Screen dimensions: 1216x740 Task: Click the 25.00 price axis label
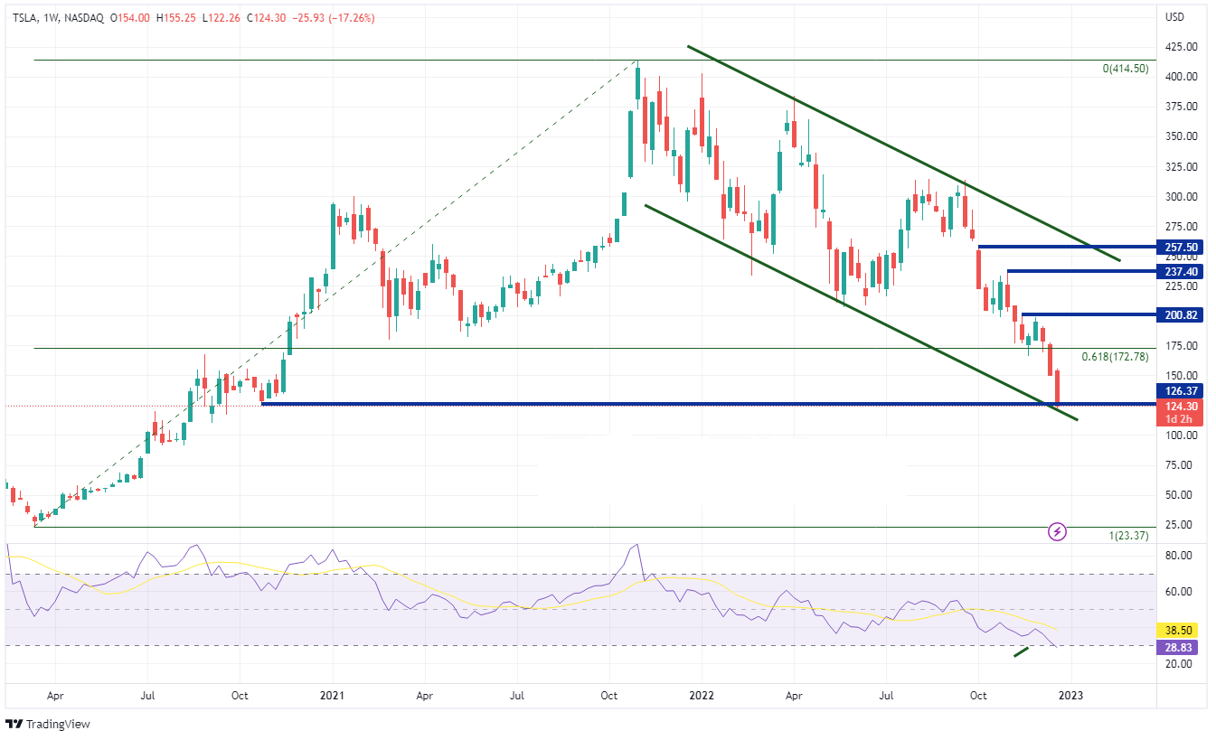click(x=1179, y=525)
